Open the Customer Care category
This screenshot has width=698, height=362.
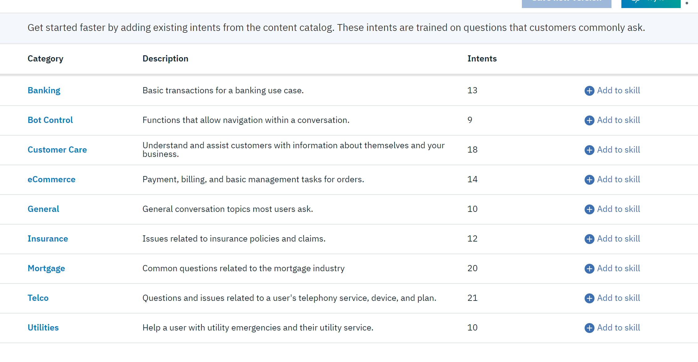coord(57,150)
